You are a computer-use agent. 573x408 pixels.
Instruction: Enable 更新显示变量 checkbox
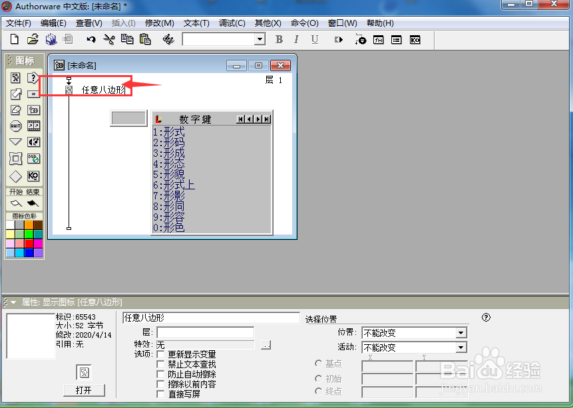(x=160, y=354)
